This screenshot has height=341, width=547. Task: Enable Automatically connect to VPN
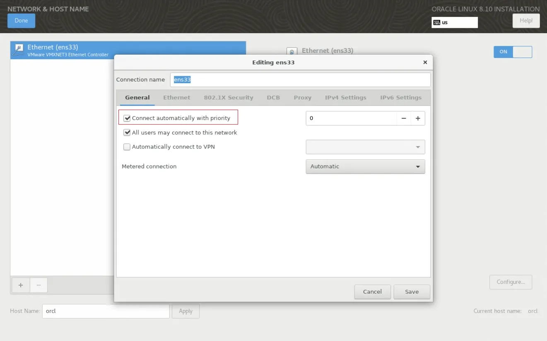(x=127, y=147)
